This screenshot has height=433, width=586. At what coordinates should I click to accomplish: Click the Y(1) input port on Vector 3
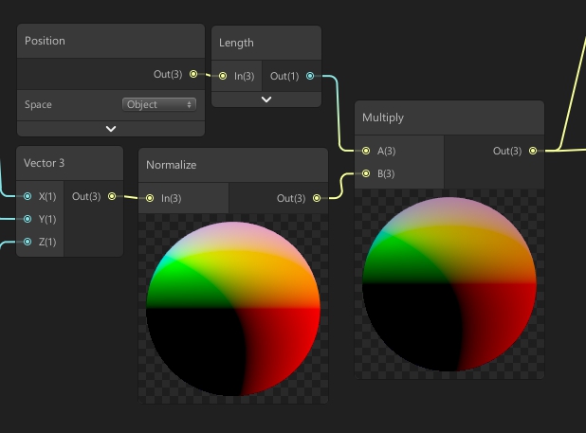click(27, 219)
